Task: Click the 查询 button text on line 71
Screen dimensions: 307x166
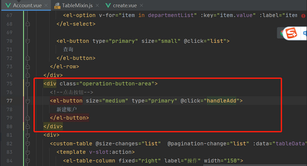Action: [68, 49]
